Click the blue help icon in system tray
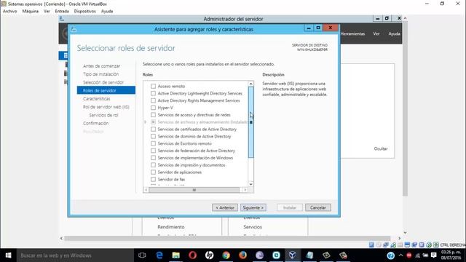The height and width of the screenshot is (262, 466). 390,255
